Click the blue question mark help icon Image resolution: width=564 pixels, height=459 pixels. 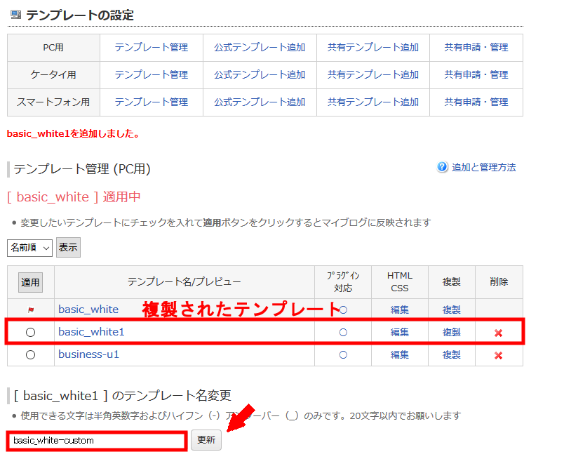click(442, 167)
